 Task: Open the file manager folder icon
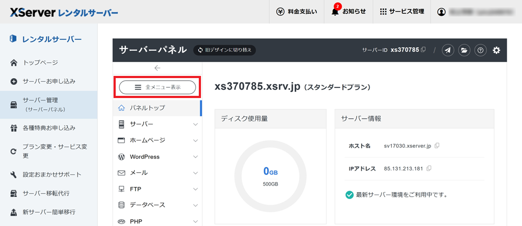tap(464, 50)
